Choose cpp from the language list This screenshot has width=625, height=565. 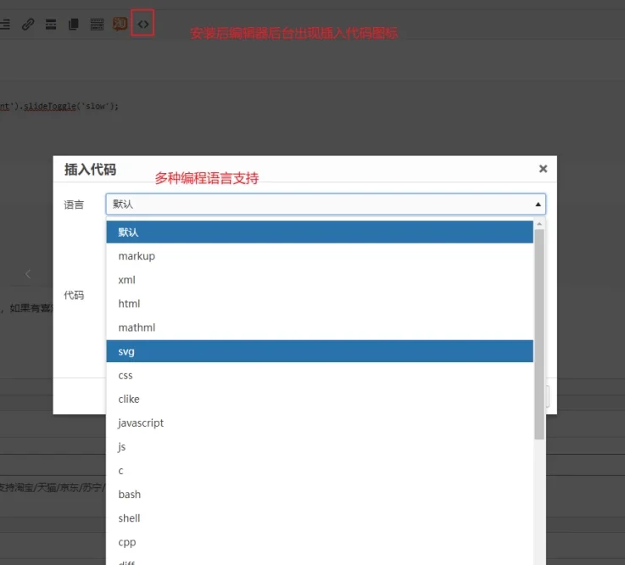[x=320, y=542]
